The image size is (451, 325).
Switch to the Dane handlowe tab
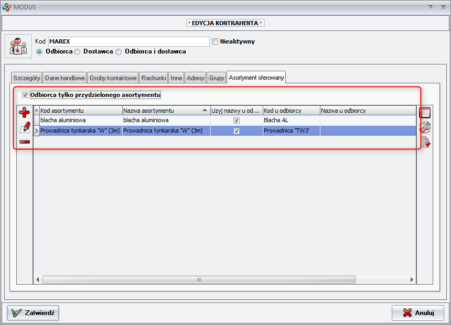65,78
